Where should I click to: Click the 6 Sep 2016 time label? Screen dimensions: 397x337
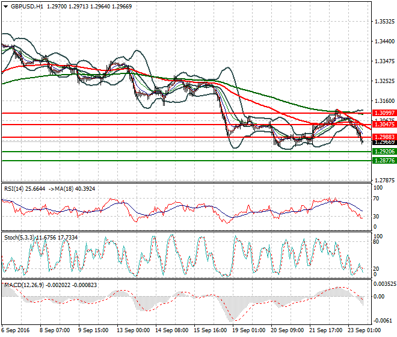coord(16,330)
